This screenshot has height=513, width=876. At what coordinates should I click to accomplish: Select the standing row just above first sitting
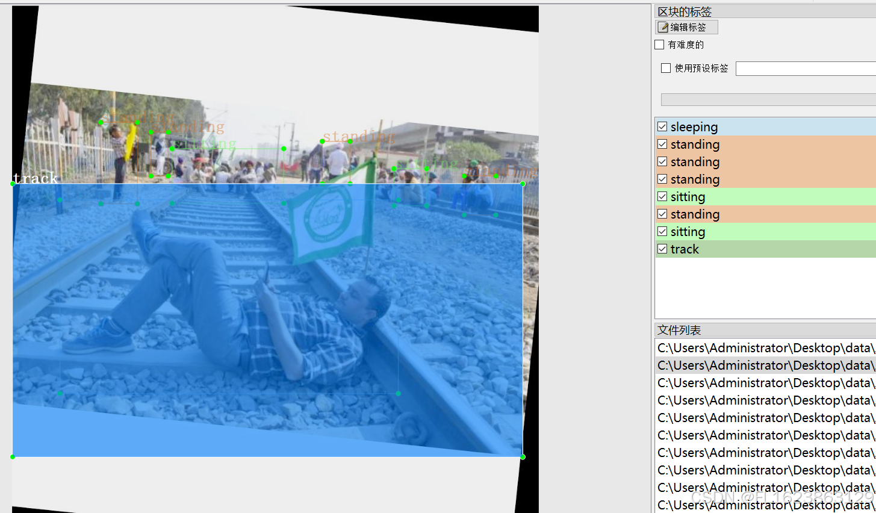[x=765, y=179]
